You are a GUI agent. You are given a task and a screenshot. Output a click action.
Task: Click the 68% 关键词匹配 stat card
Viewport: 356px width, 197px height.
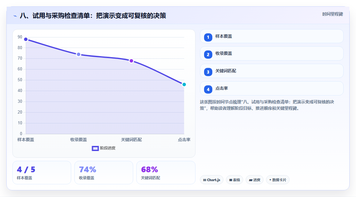tap(166, 173)
